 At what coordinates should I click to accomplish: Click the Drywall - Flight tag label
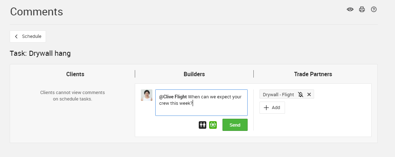click(278, 94)
